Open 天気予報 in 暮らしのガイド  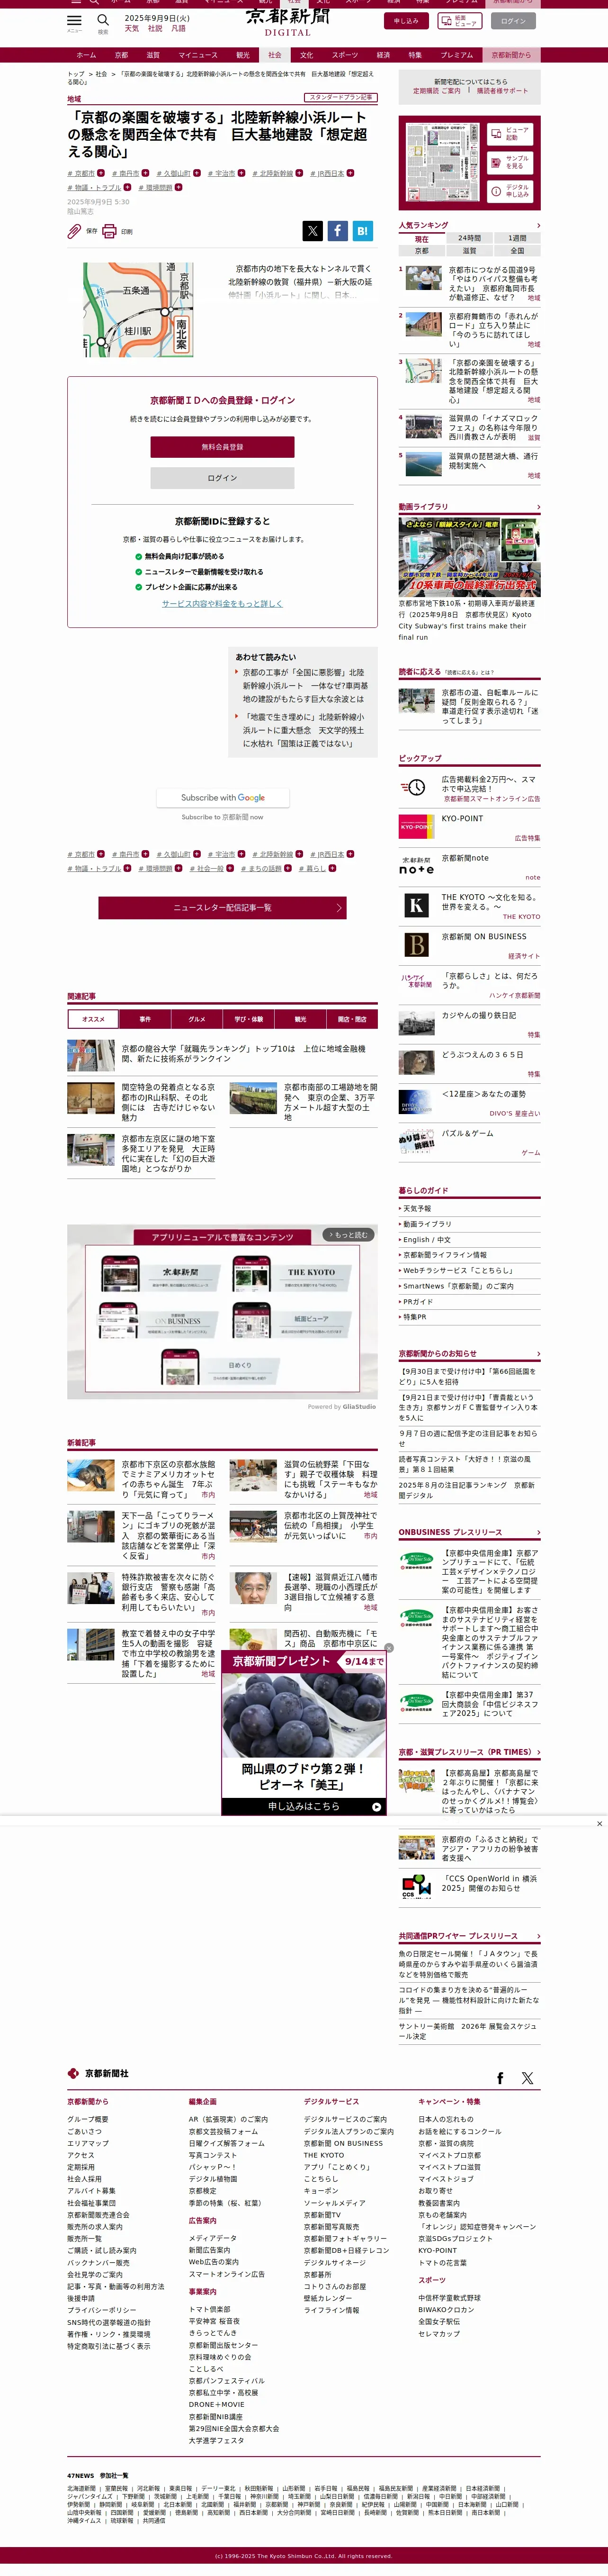[417, 1209]
